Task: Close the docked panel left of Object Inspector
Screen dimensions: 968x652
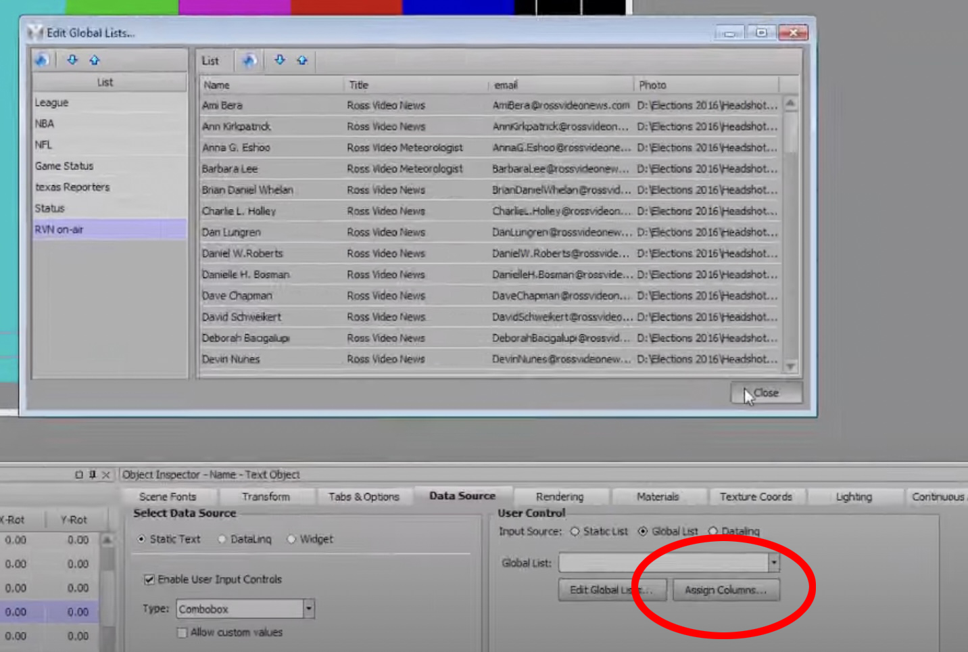Action: coord(105,475)
